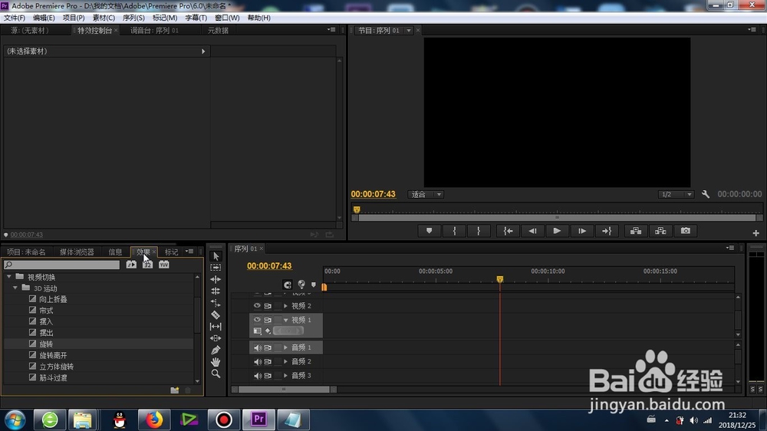Switch to the 调音台: 序列 01 tab
Viewport: 767px width, 431px height.
pyautogui.click(x=155, y=31)
